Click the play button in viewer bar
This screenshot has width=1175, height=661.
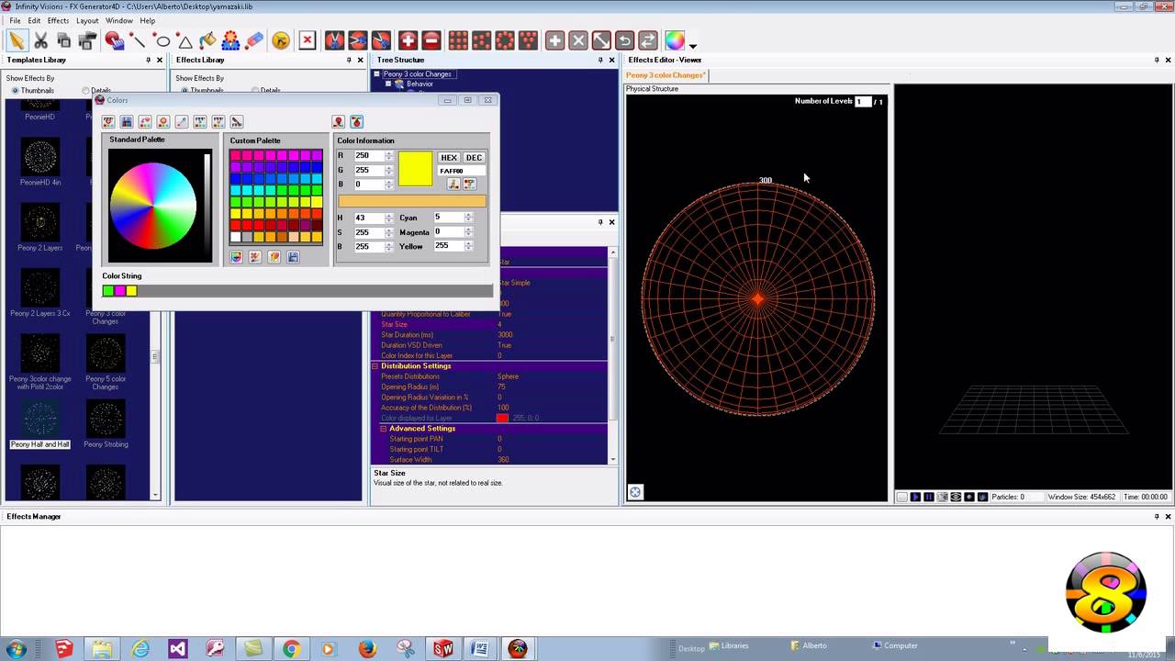(915, 497)
